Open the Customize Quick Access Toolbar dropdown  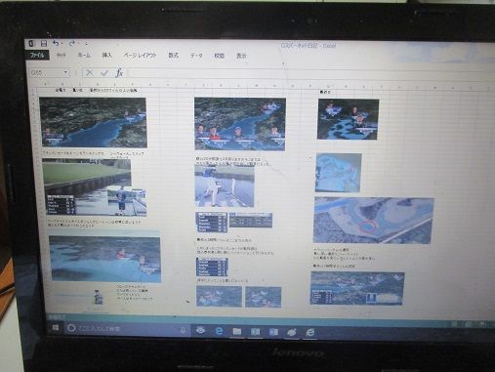pos(87,44)
